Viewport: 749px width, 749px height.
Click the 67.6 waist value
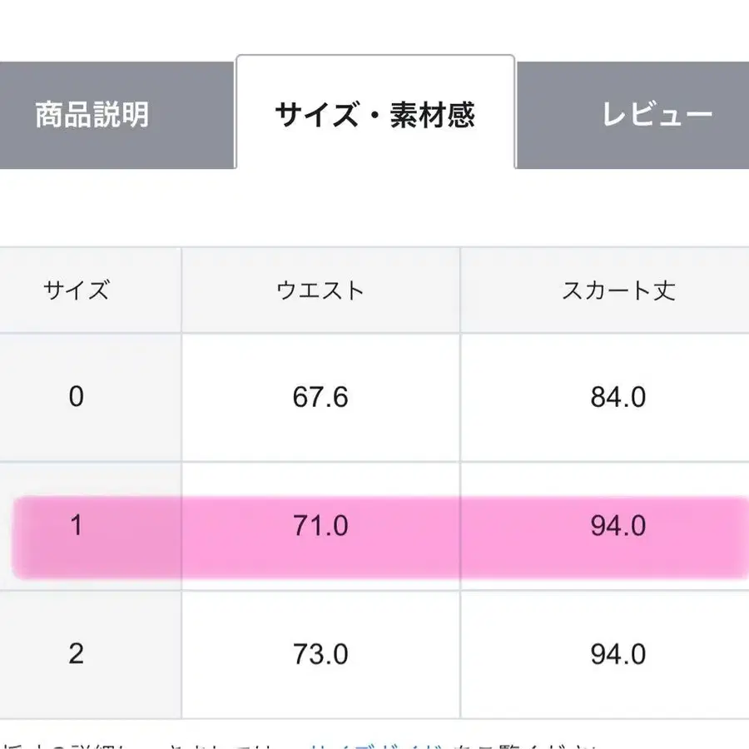tap(320, 397)
